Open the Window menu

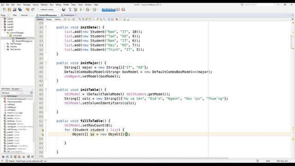click(88, 5)
